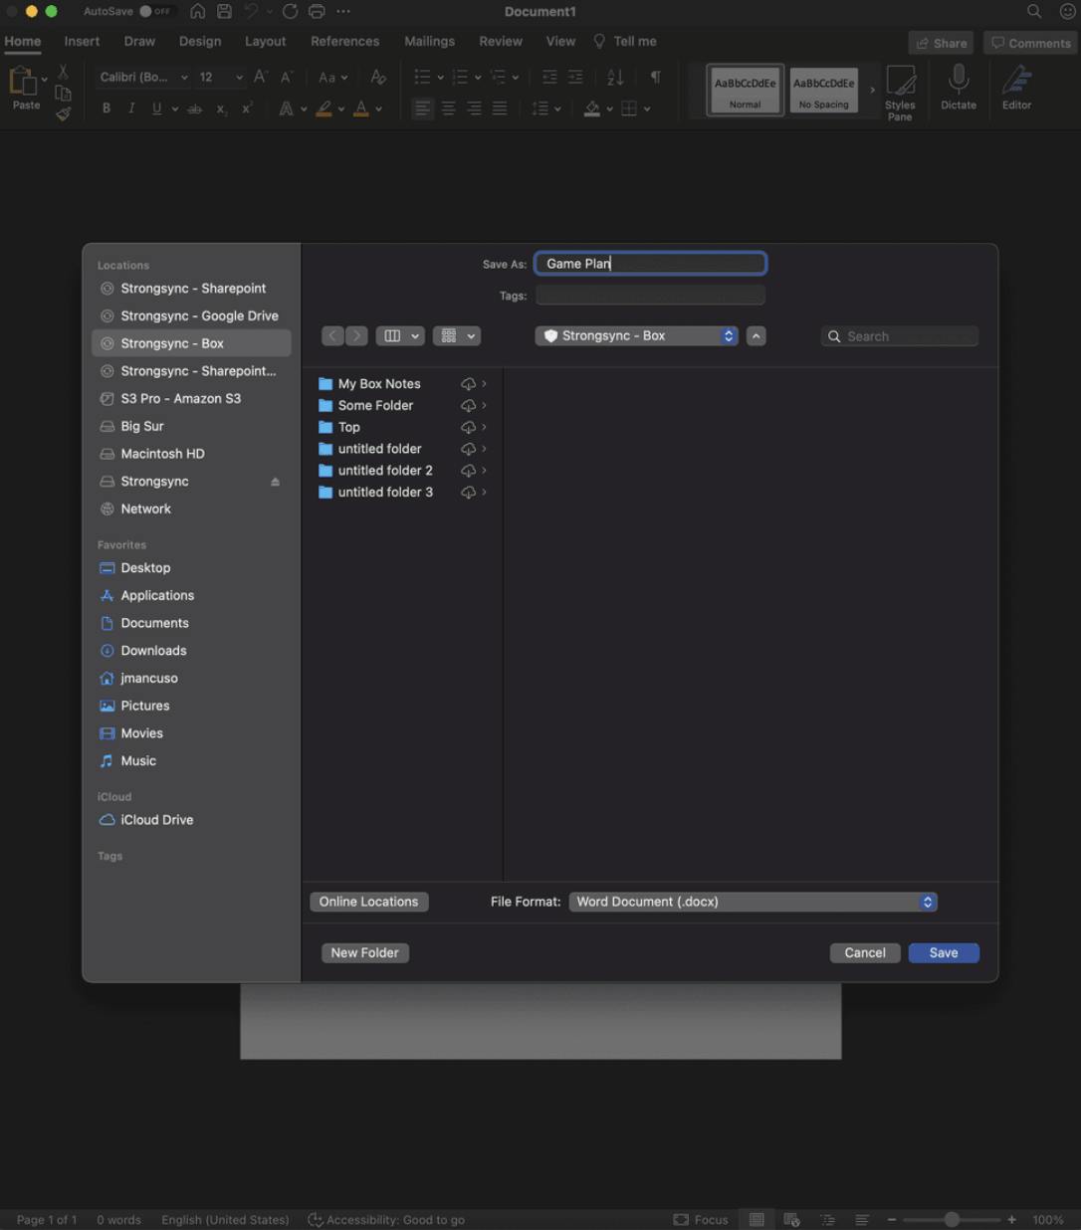Click the show paragraph marks icon
1081x1230 pixels.
coord(655,77)
